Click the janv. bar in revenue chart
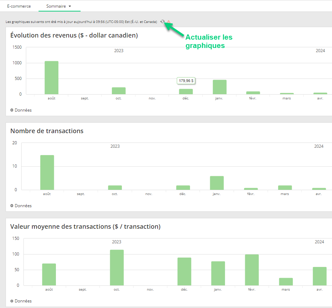332x308 pixels. tap(219, 87)
